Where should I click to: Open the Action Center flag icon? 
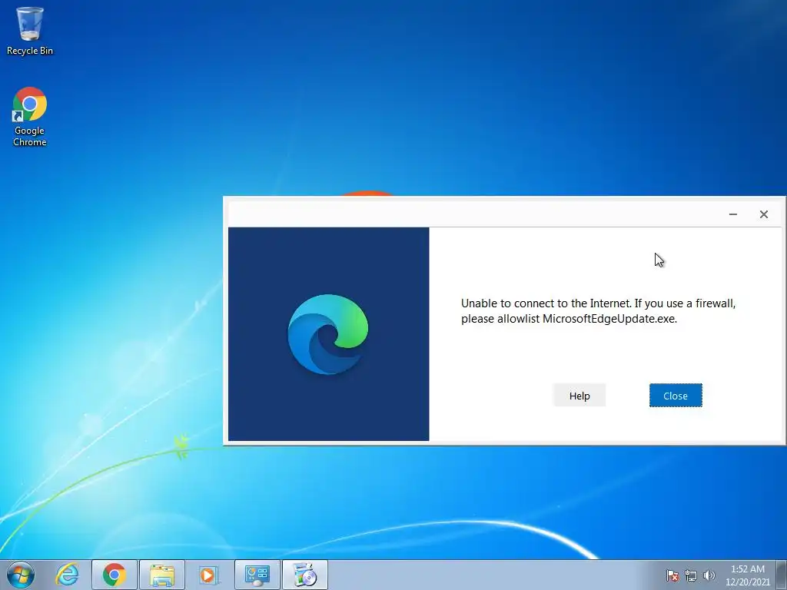click(x=672, y=575)
